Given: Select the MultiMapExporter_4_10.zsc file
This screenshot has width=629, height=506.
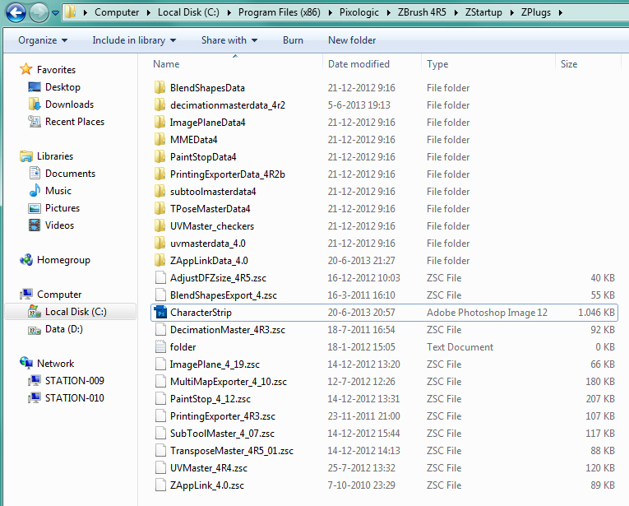Looking at the screenshot, I should coord(228,381).
